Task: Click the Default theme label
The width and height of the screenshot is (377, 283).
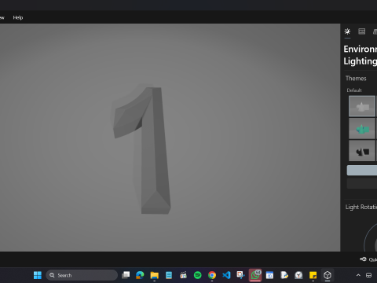Action: coord(354,90)
